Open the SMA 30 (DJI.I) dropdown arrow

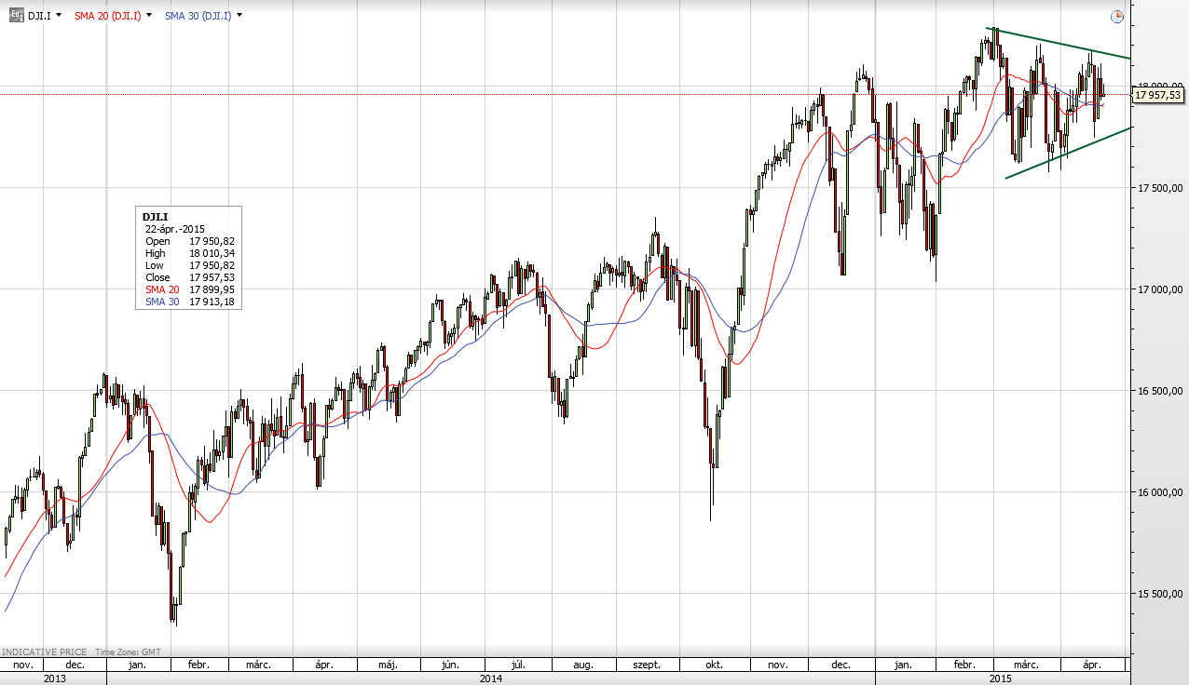click(239, 16)
